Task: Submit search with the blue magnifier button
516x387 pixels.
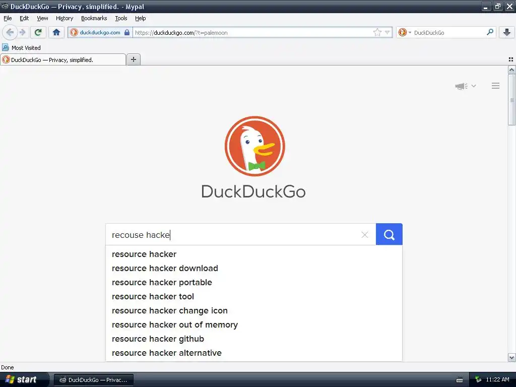Action: [x=389, y=234]
